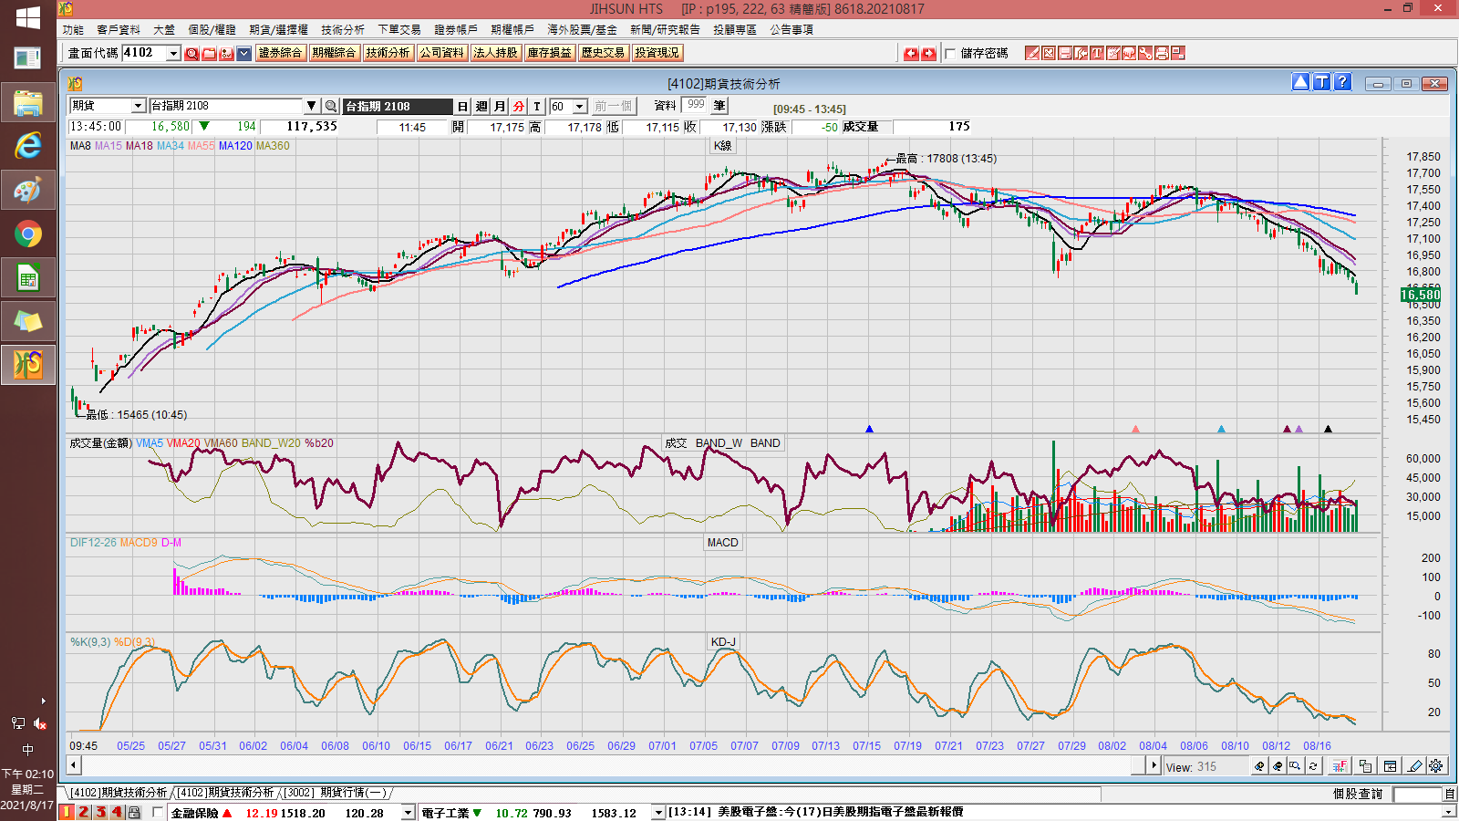Click the panel collapse icon below chart
The width and height of the screenshot is (1459, 821).
pyautogui.click(x=1390, y=766)
